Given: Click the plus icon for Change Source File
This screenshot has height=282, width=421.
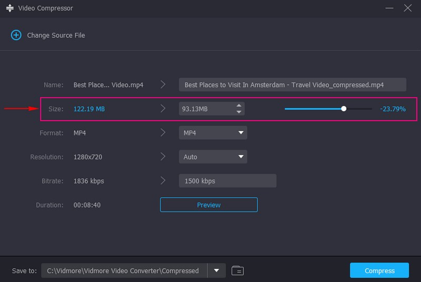Looking at the screenshot, I should pyautogui.click(x=16, y=35).
